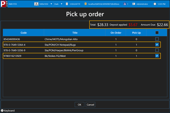Click the clock icon
This screenshot has height=113, width=170.
click(x=155, y=4)
